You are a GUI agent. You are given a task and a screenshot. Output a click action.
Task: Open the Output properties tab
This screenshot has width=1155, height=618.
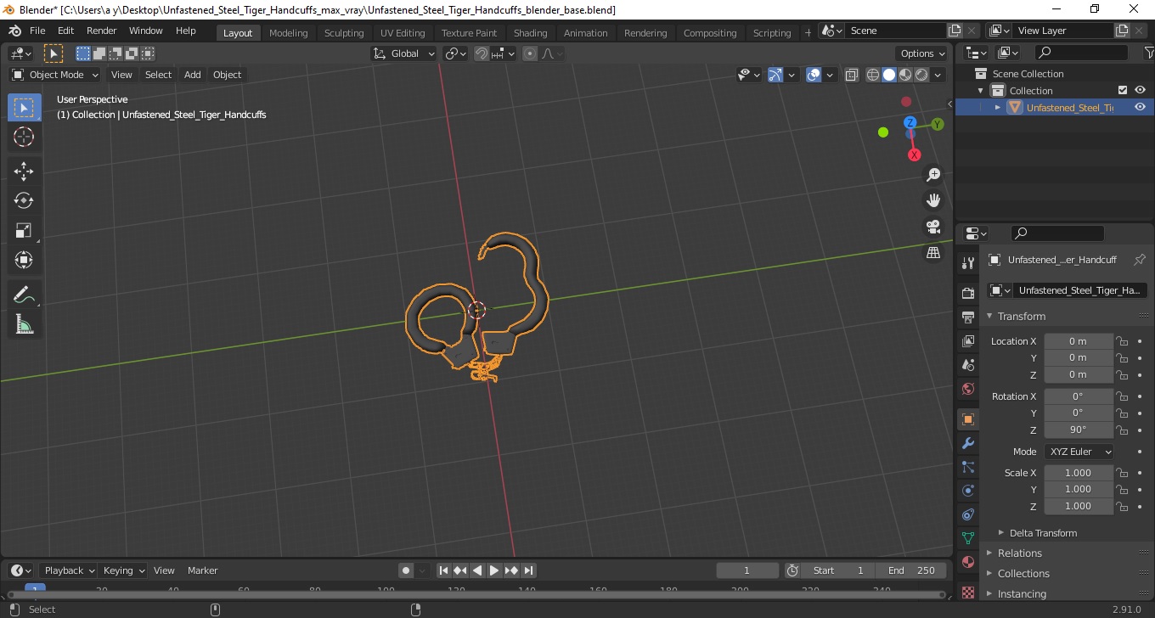[x=967, y=317]
